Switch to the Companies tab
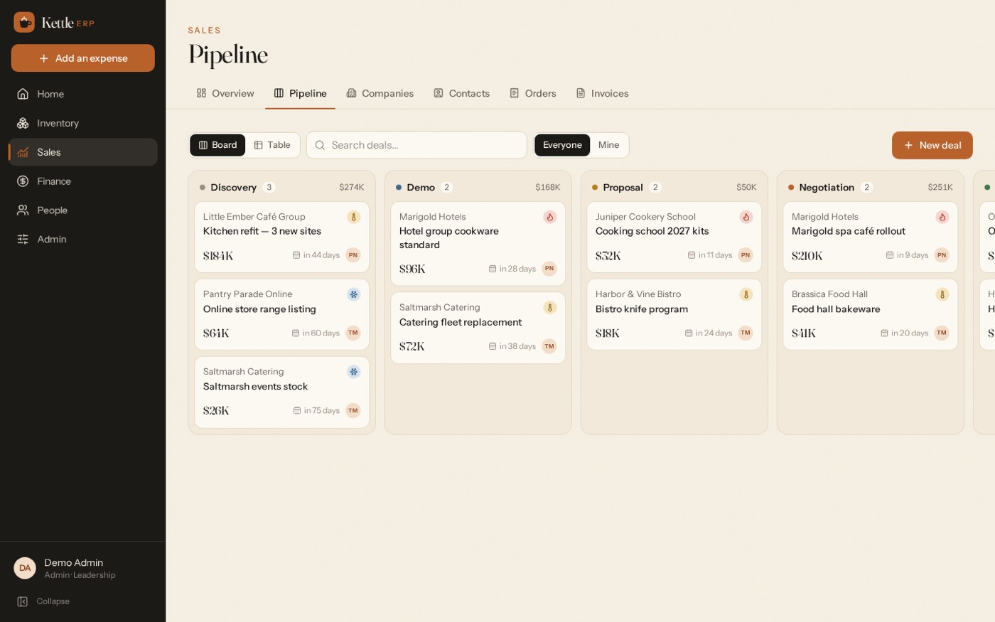 380,93
